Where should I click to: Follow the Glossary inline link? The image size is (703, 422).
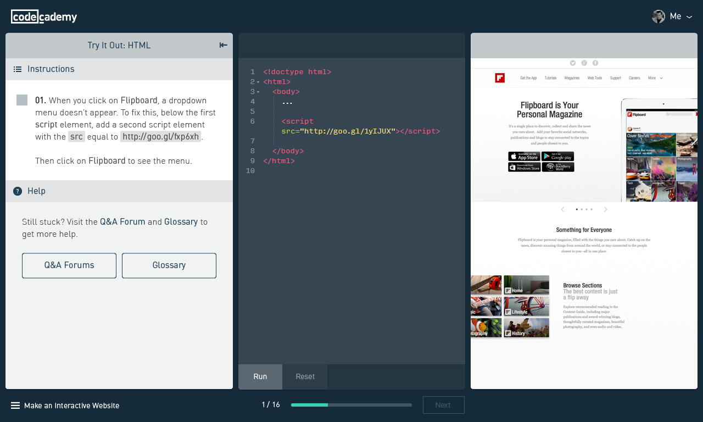point(181,222)
